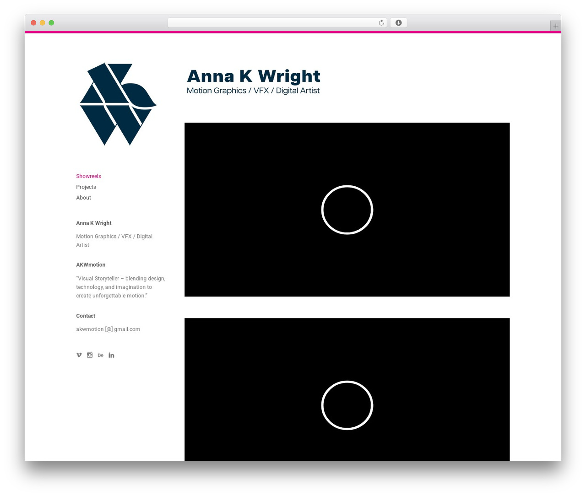Click the 'Contact' sidebar heading
586x496 pixels.
(86, 316)
